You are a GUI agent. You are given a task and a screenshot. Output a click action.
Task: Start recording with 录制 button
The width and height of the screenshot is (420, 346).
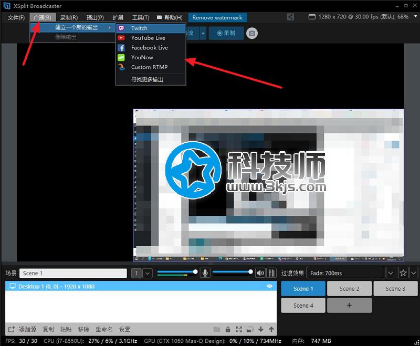coord(226,33)
